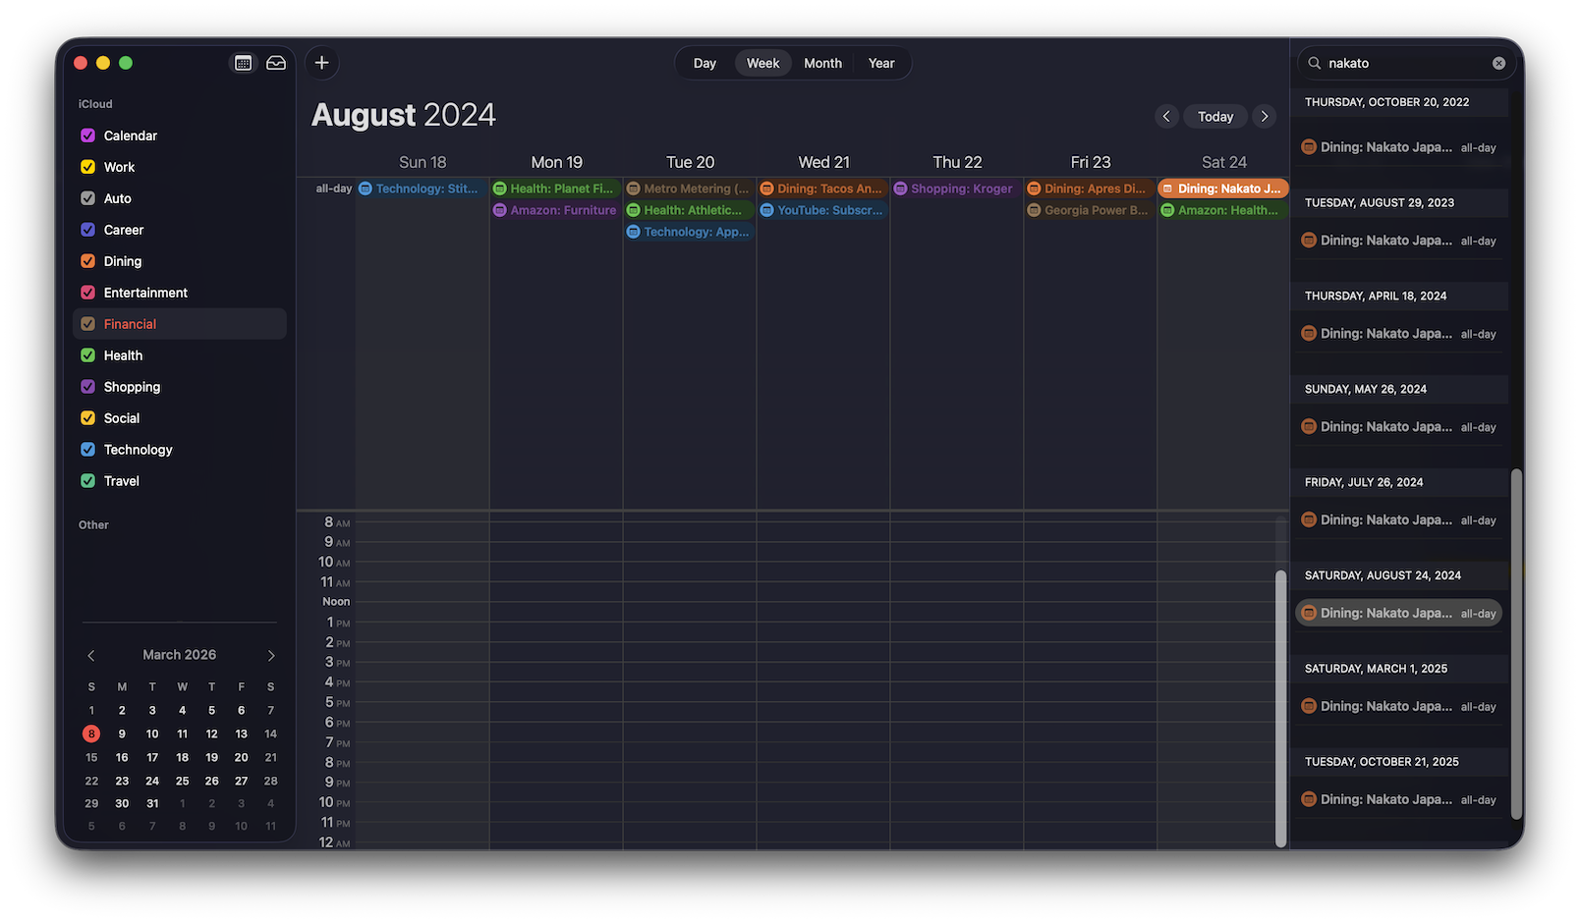Switch to Month view
Image resolution: width=1580 pixels, height=923 pixels.
822,62
